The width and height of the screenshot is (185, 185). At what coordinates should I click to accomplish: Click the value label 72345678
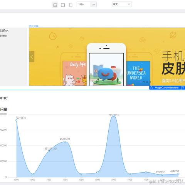click(21, 118)
